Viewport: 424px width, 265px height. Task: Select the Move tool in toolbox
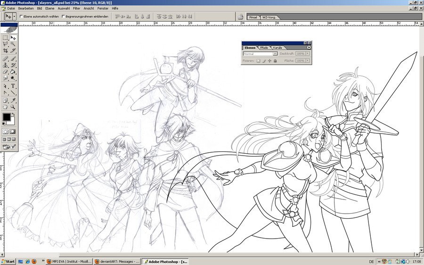[13, 38]
